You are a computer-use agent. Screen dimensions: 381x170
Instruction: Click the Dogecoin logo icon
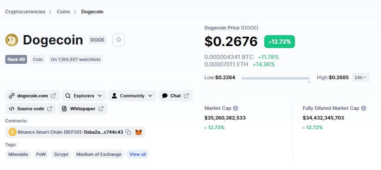coord(12,40)
